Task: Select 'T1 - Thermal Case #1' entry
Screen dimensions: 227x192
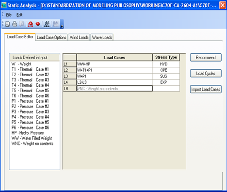Action: tap(30, 69)
